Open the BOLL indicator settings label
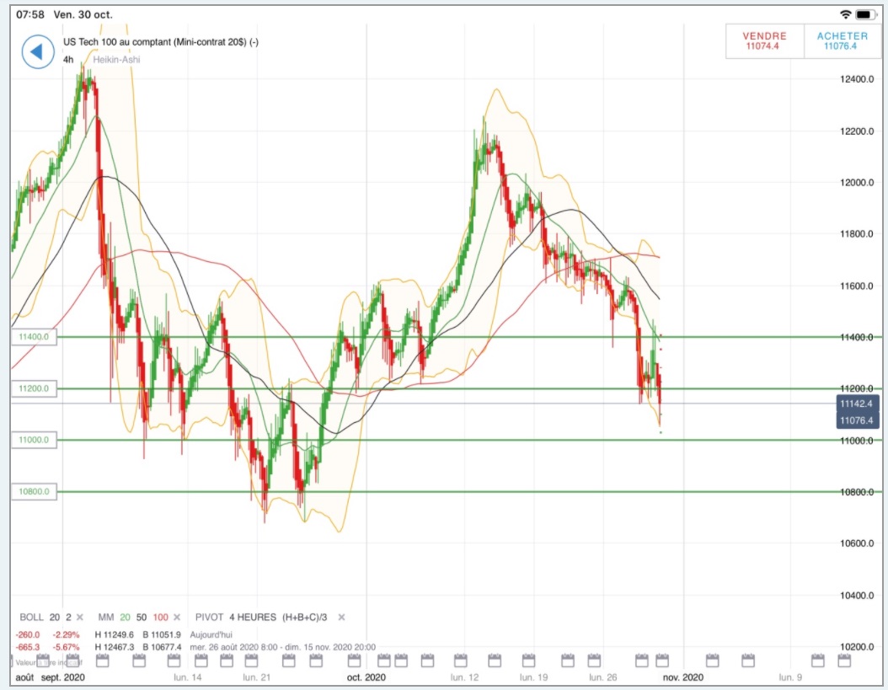 click(x=31, y=618)
